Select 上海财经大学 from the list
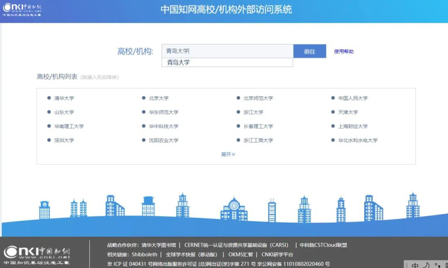 (353, 126)
